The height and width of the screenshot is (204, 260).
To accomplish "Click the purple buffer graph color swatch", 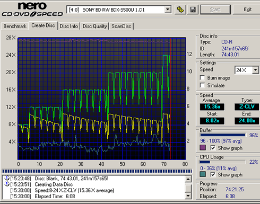I will coord(203,148).
